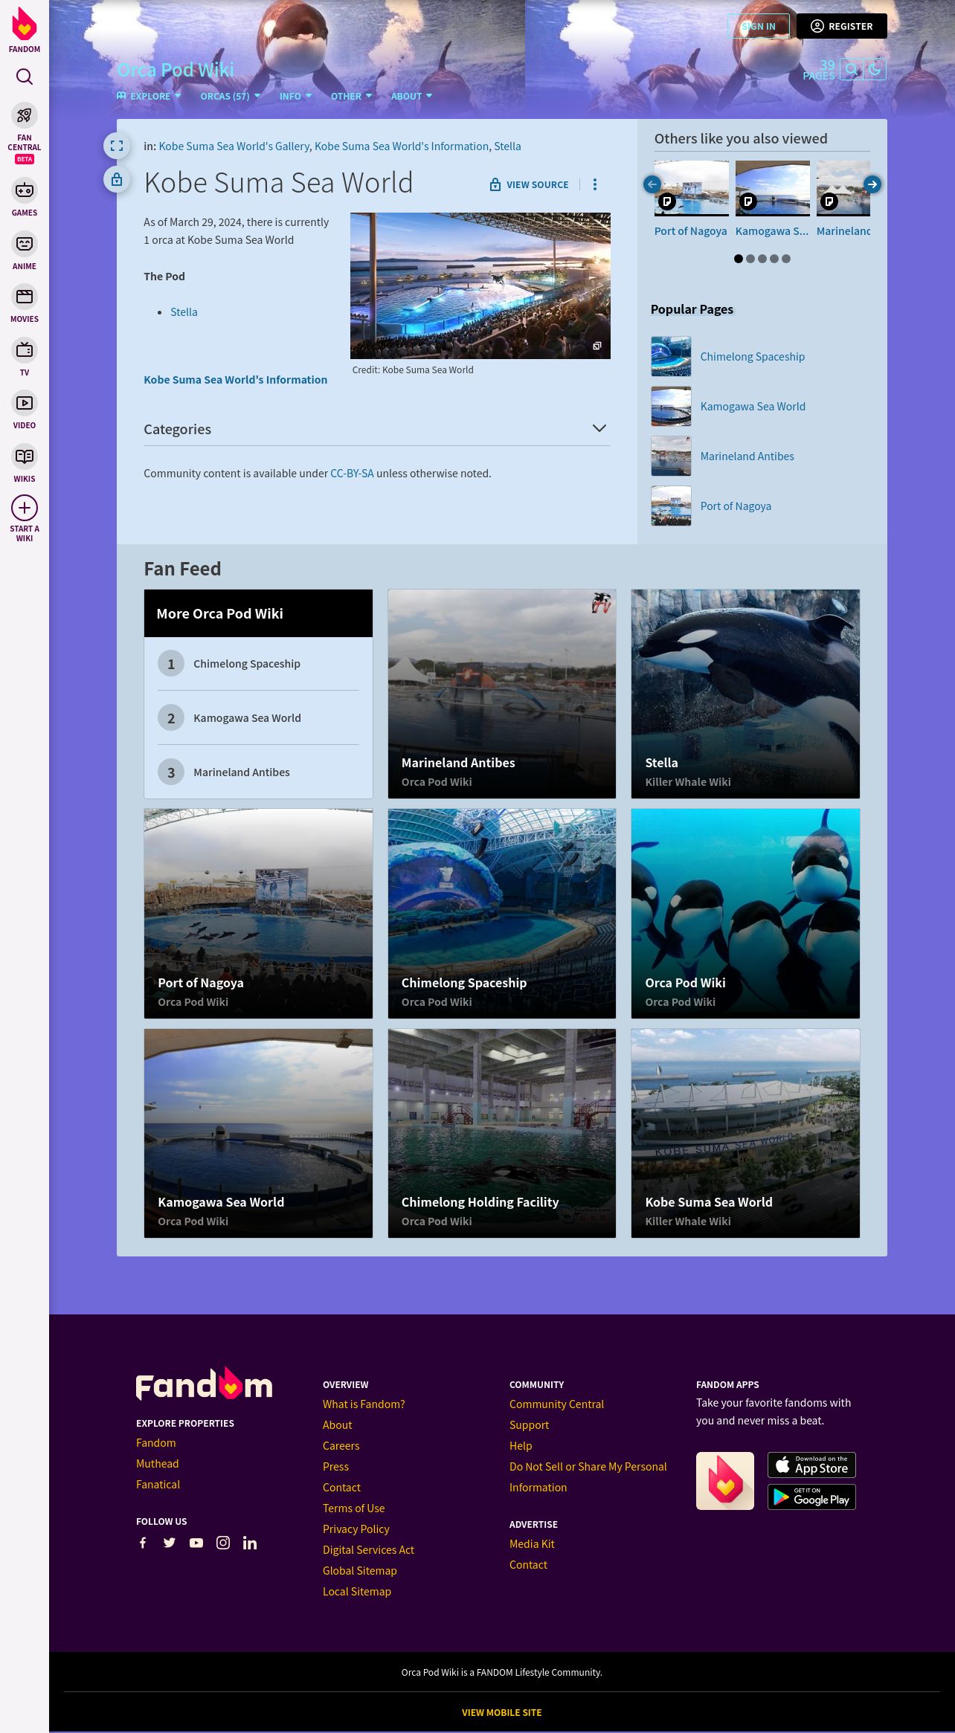
Task: Open Kobe Suma Sea World's Information link
Action: 235,380
